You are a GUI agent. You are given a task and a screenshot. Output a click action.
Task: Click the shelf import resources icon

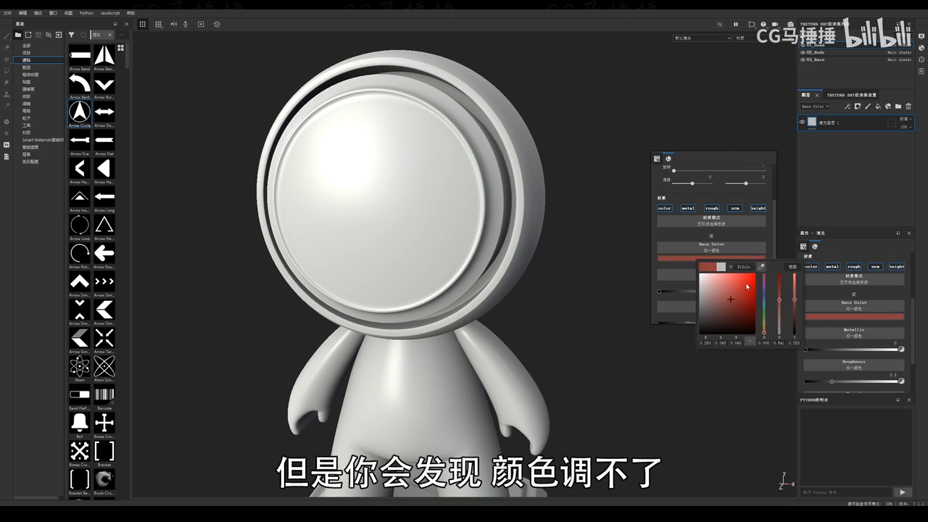(59, 35)
